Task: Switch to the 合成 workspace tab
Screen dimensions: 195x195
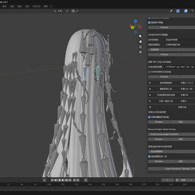Action: click(27, 6)
